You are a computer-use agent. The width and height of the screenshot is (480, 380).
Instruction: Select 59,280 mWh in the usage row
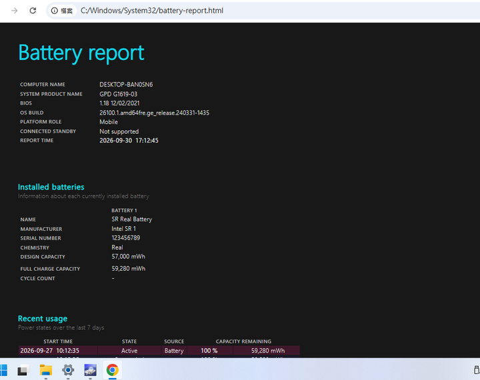(268, 351)
